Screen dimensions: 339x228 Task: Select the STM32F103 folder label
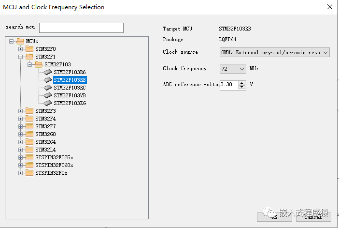click(58, 64)
